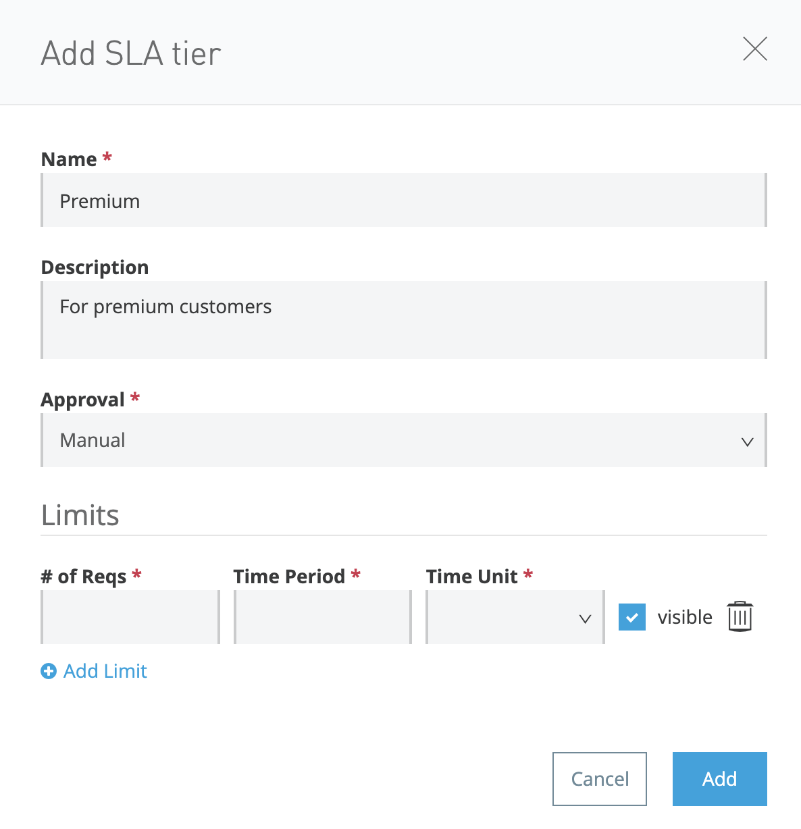Click the Name field containing Premium
The height and width of the screenshot is (829, 801).
[404, 200]
